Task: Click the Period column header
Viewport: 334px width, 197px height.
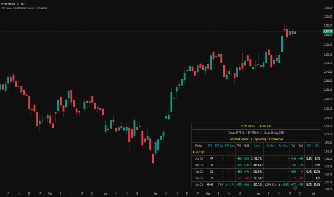Action: click(199, 146)
